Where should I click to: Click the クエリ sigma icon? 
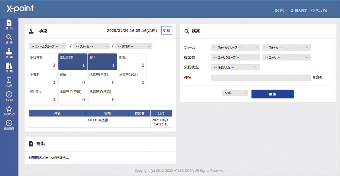tap(9, 82)
